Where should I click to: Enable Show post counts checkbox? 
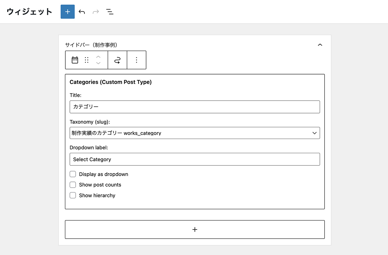point(73,185)
